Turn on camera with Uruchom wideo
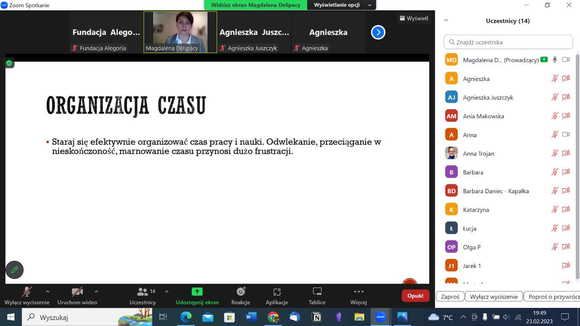580x326 pixels. tap(77, 296)
